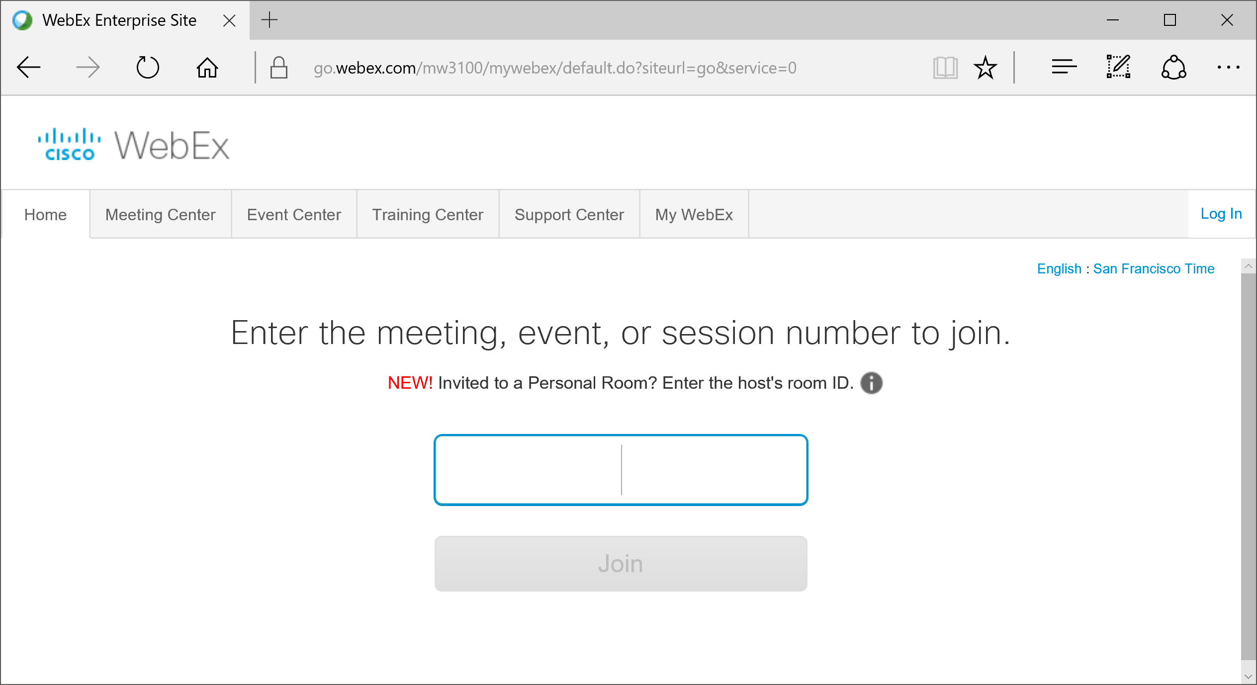Click the browser Back arrow
The image size is (1257, 685).
(29, 68)
